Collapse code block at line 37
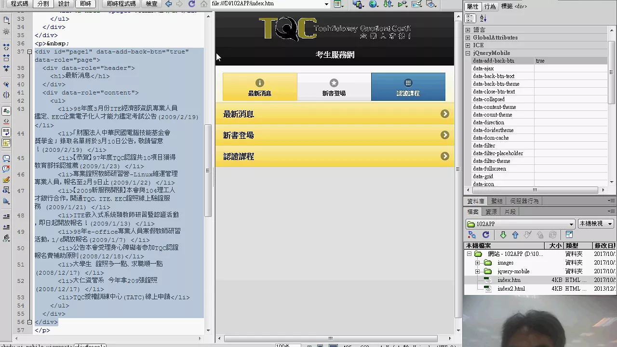The image size is (617, 347). coord(29,52)
